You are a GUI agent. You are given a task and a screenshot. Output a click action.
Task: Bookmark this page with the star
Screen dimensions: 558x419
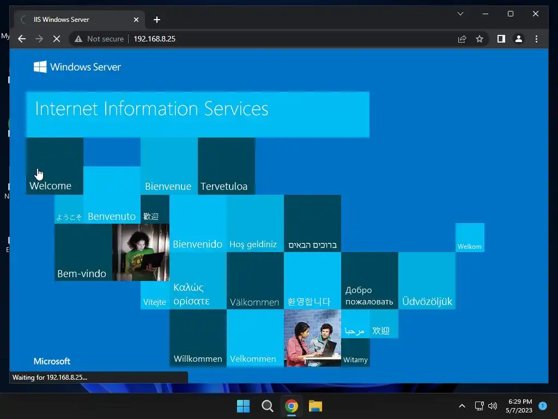pos(480,39)
